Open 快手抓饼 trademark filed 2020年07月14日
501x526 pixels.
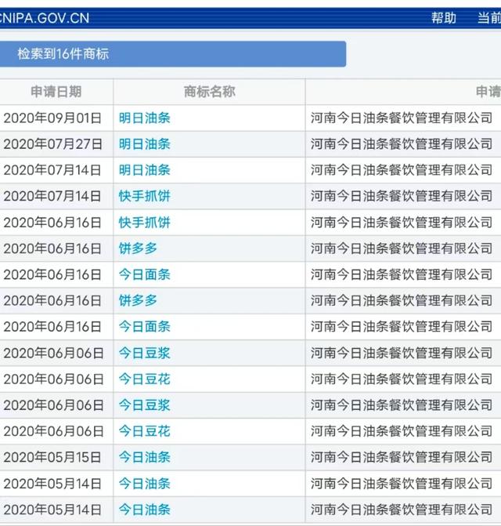tap(145, 196)
